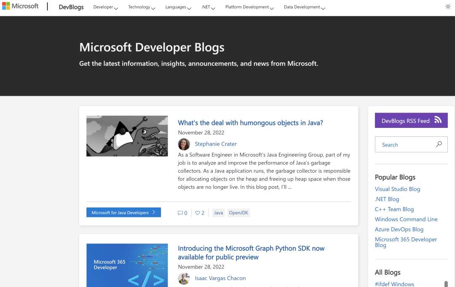Click the RSS feed icon
The image size is (455, 287).
(x=438, y=120)
